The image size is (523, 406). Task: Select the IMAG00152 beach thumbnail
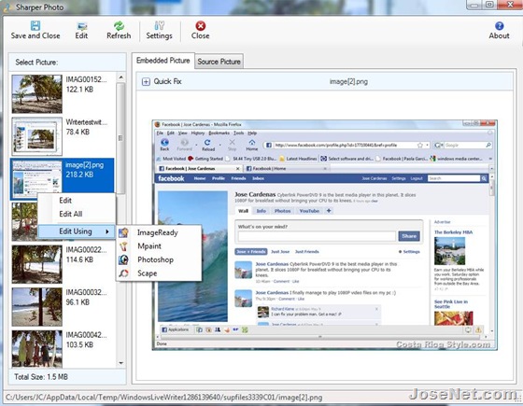36,94
